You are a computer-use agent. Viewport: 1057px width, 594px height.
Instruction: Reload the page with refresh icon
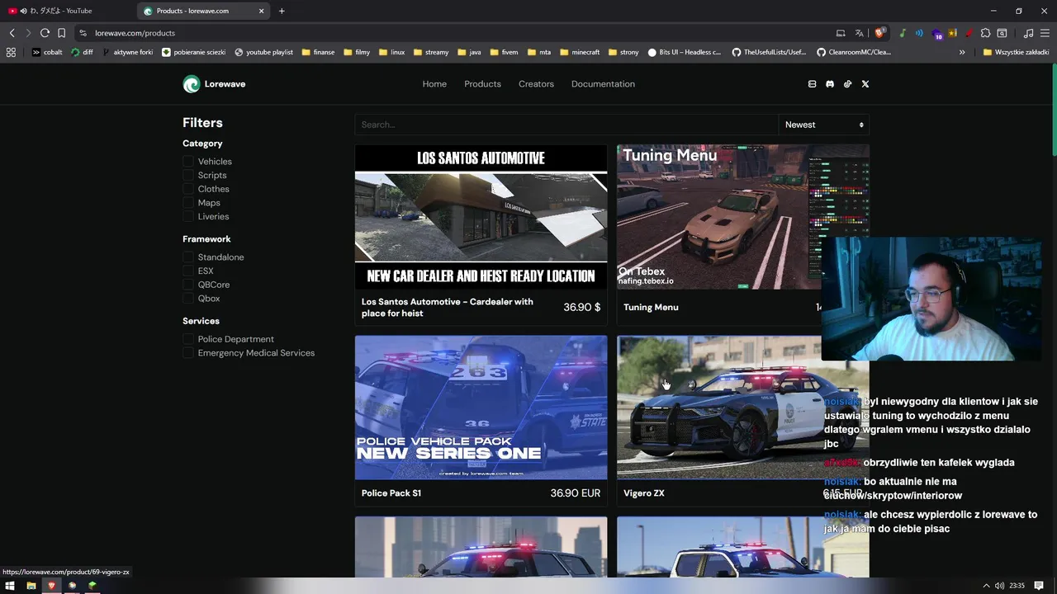pyautogui.click(x=45, y=33)
